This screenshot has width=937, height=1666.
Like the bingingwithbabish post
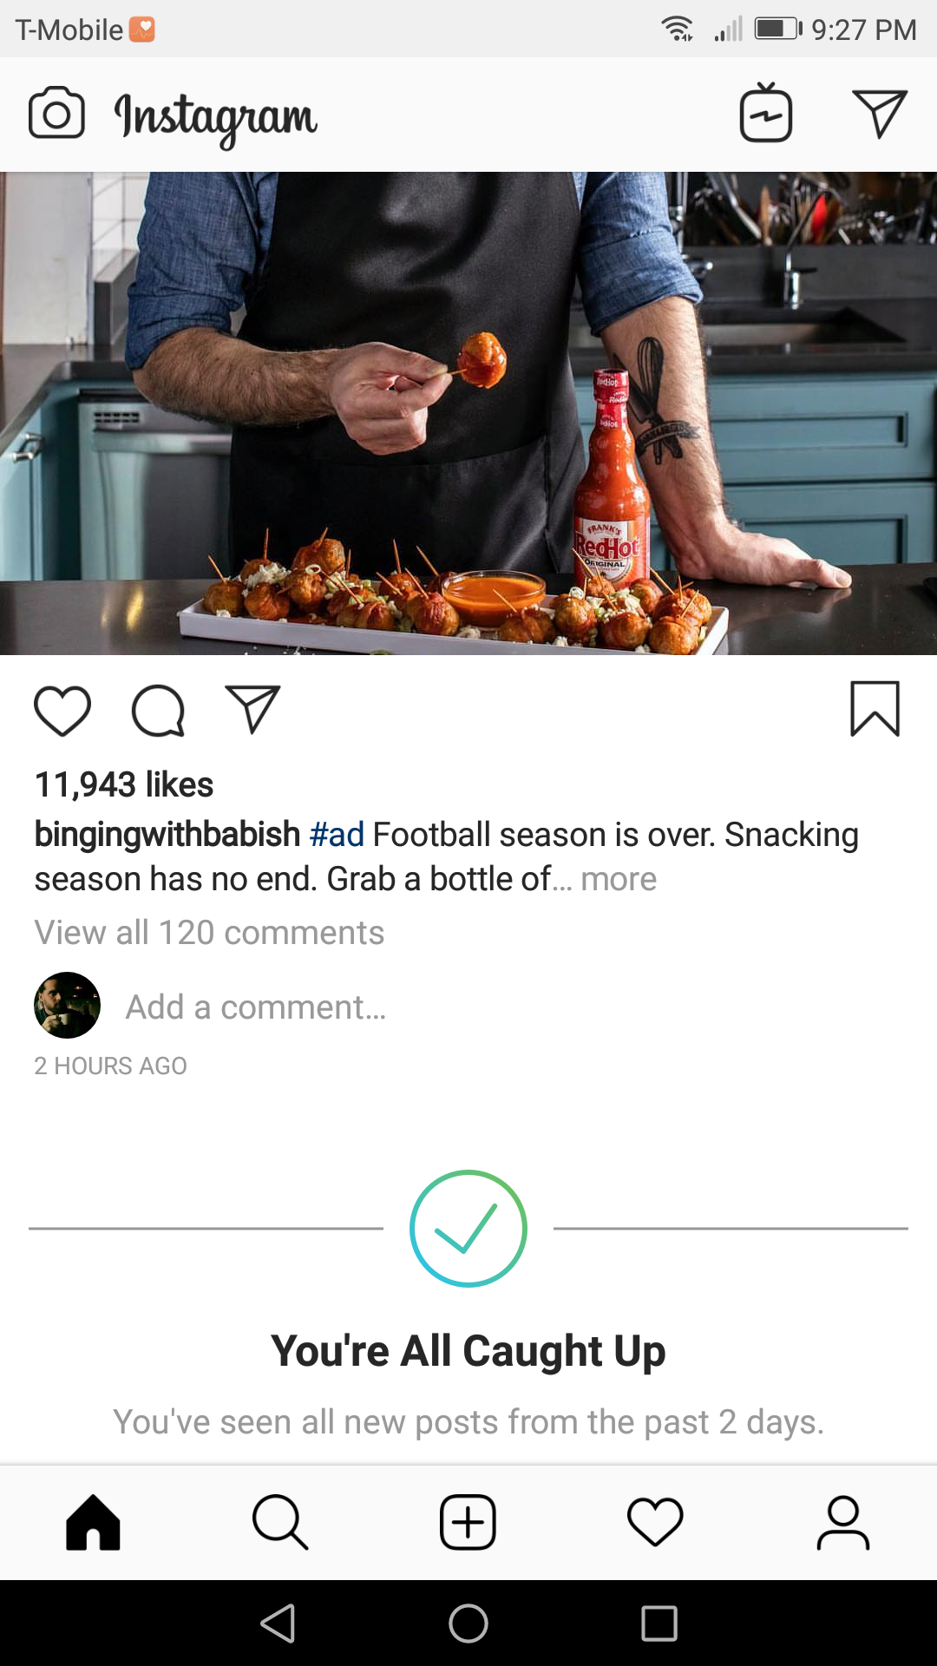tap(62, 711)
